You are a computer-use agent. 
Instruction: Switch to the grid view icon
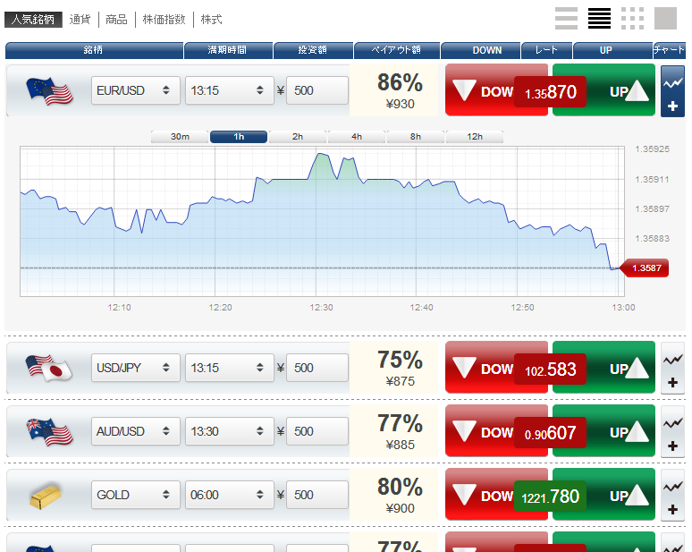click(632, 19)
